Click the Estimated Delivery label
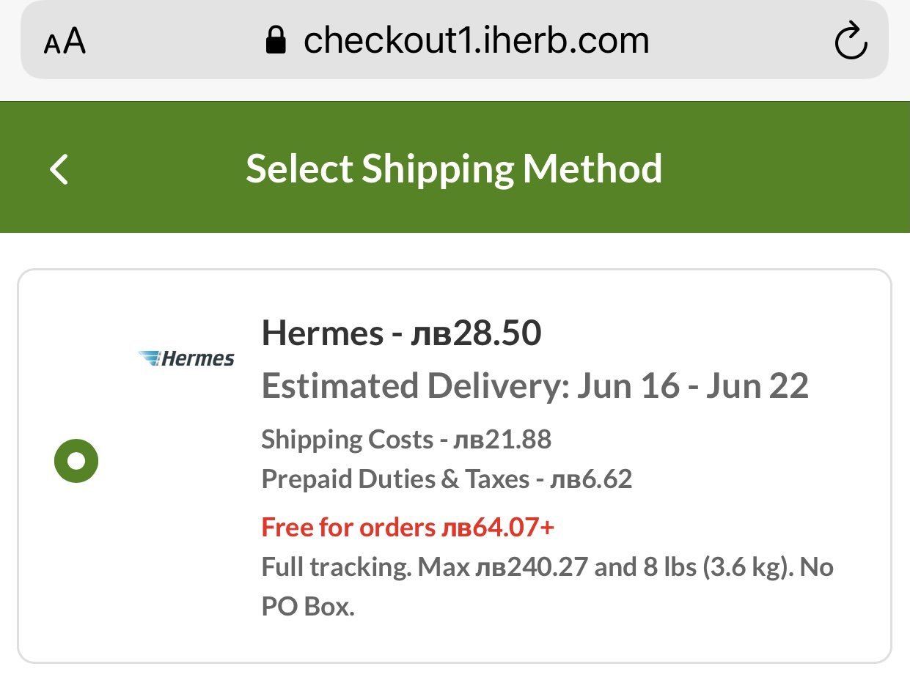Image resolution: width=910 pixels, height=680 pixels. (x=415, y=385)
